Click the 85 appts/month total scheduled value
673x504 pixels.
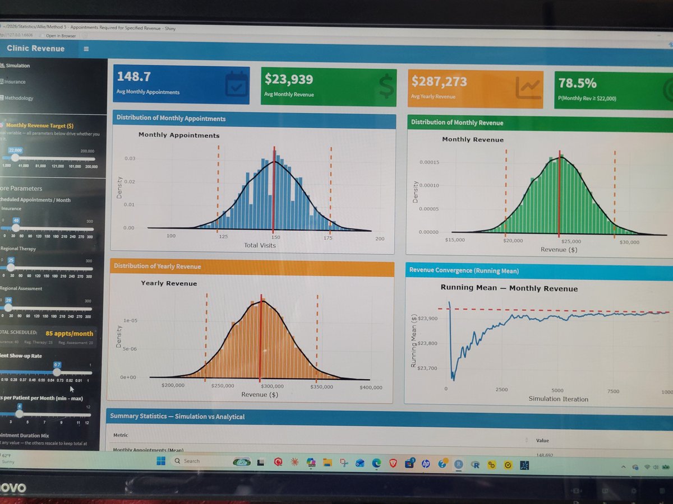pos(70,333)
